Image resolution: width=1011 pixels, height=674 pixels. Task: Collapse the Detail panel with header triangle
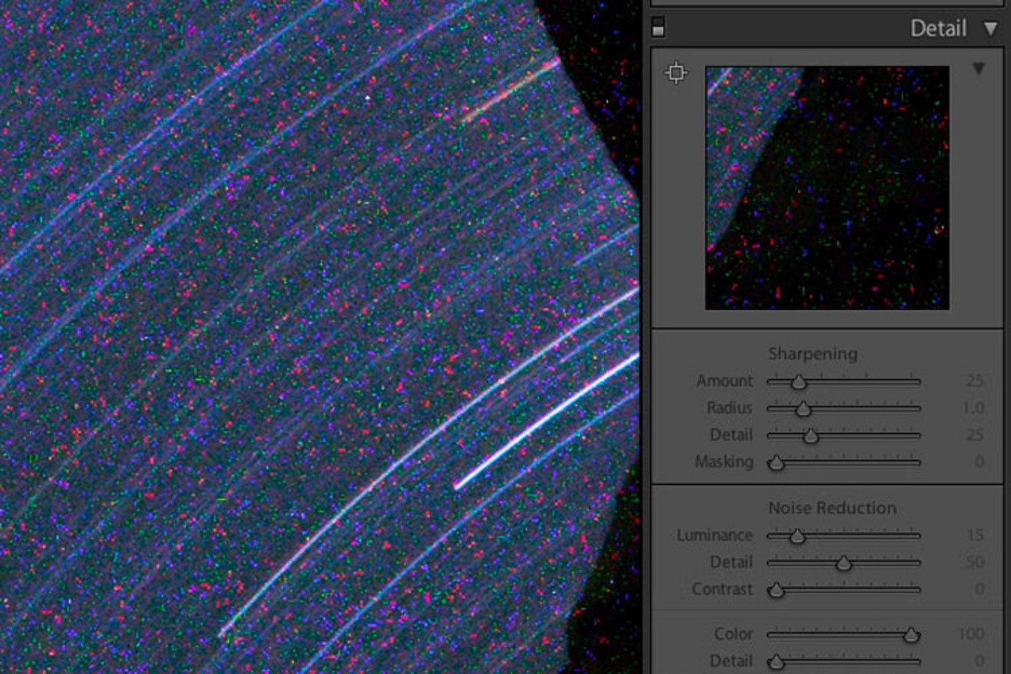click(990, 28)
